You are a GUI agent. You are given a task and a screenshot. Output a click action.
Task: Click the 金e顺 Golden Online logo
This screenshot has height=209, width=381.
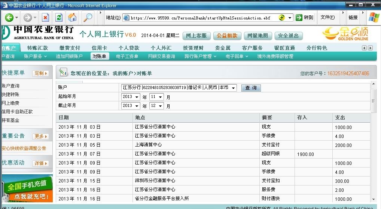[345, 34]
